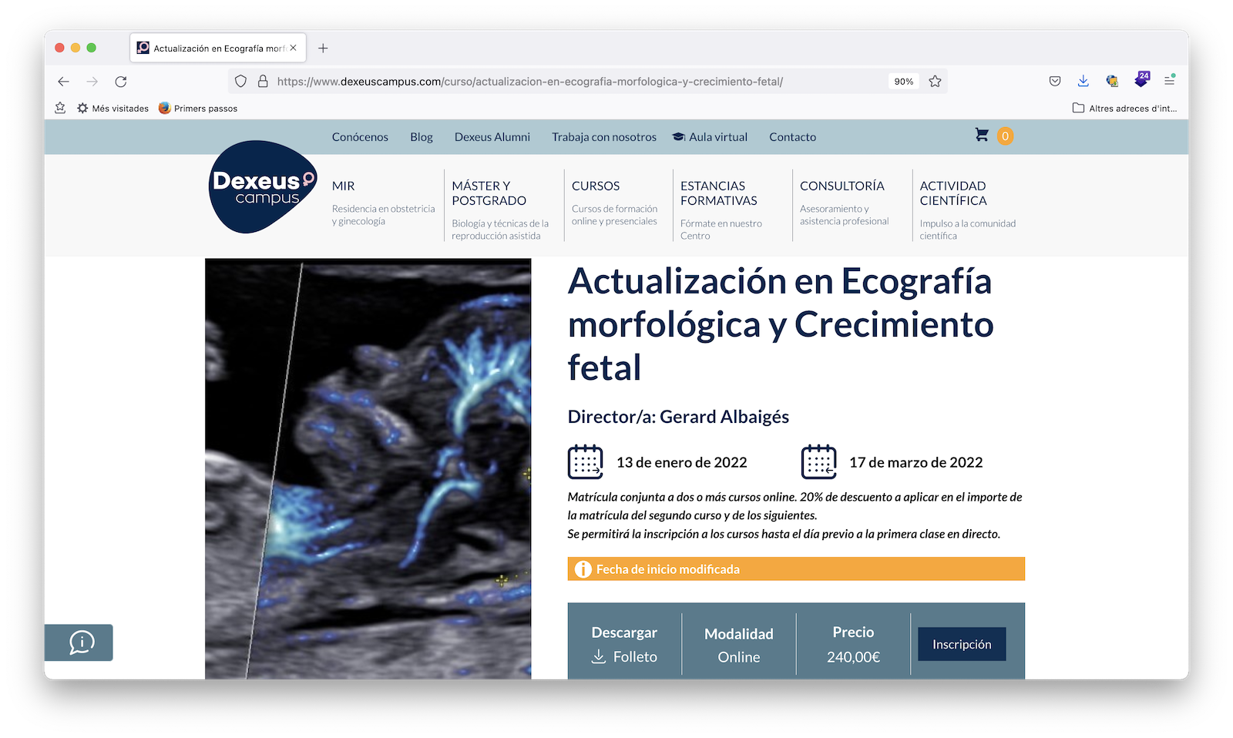Save page to Pocket
The height and width of the screenshot is (738, 1233).
[1055, 82]
